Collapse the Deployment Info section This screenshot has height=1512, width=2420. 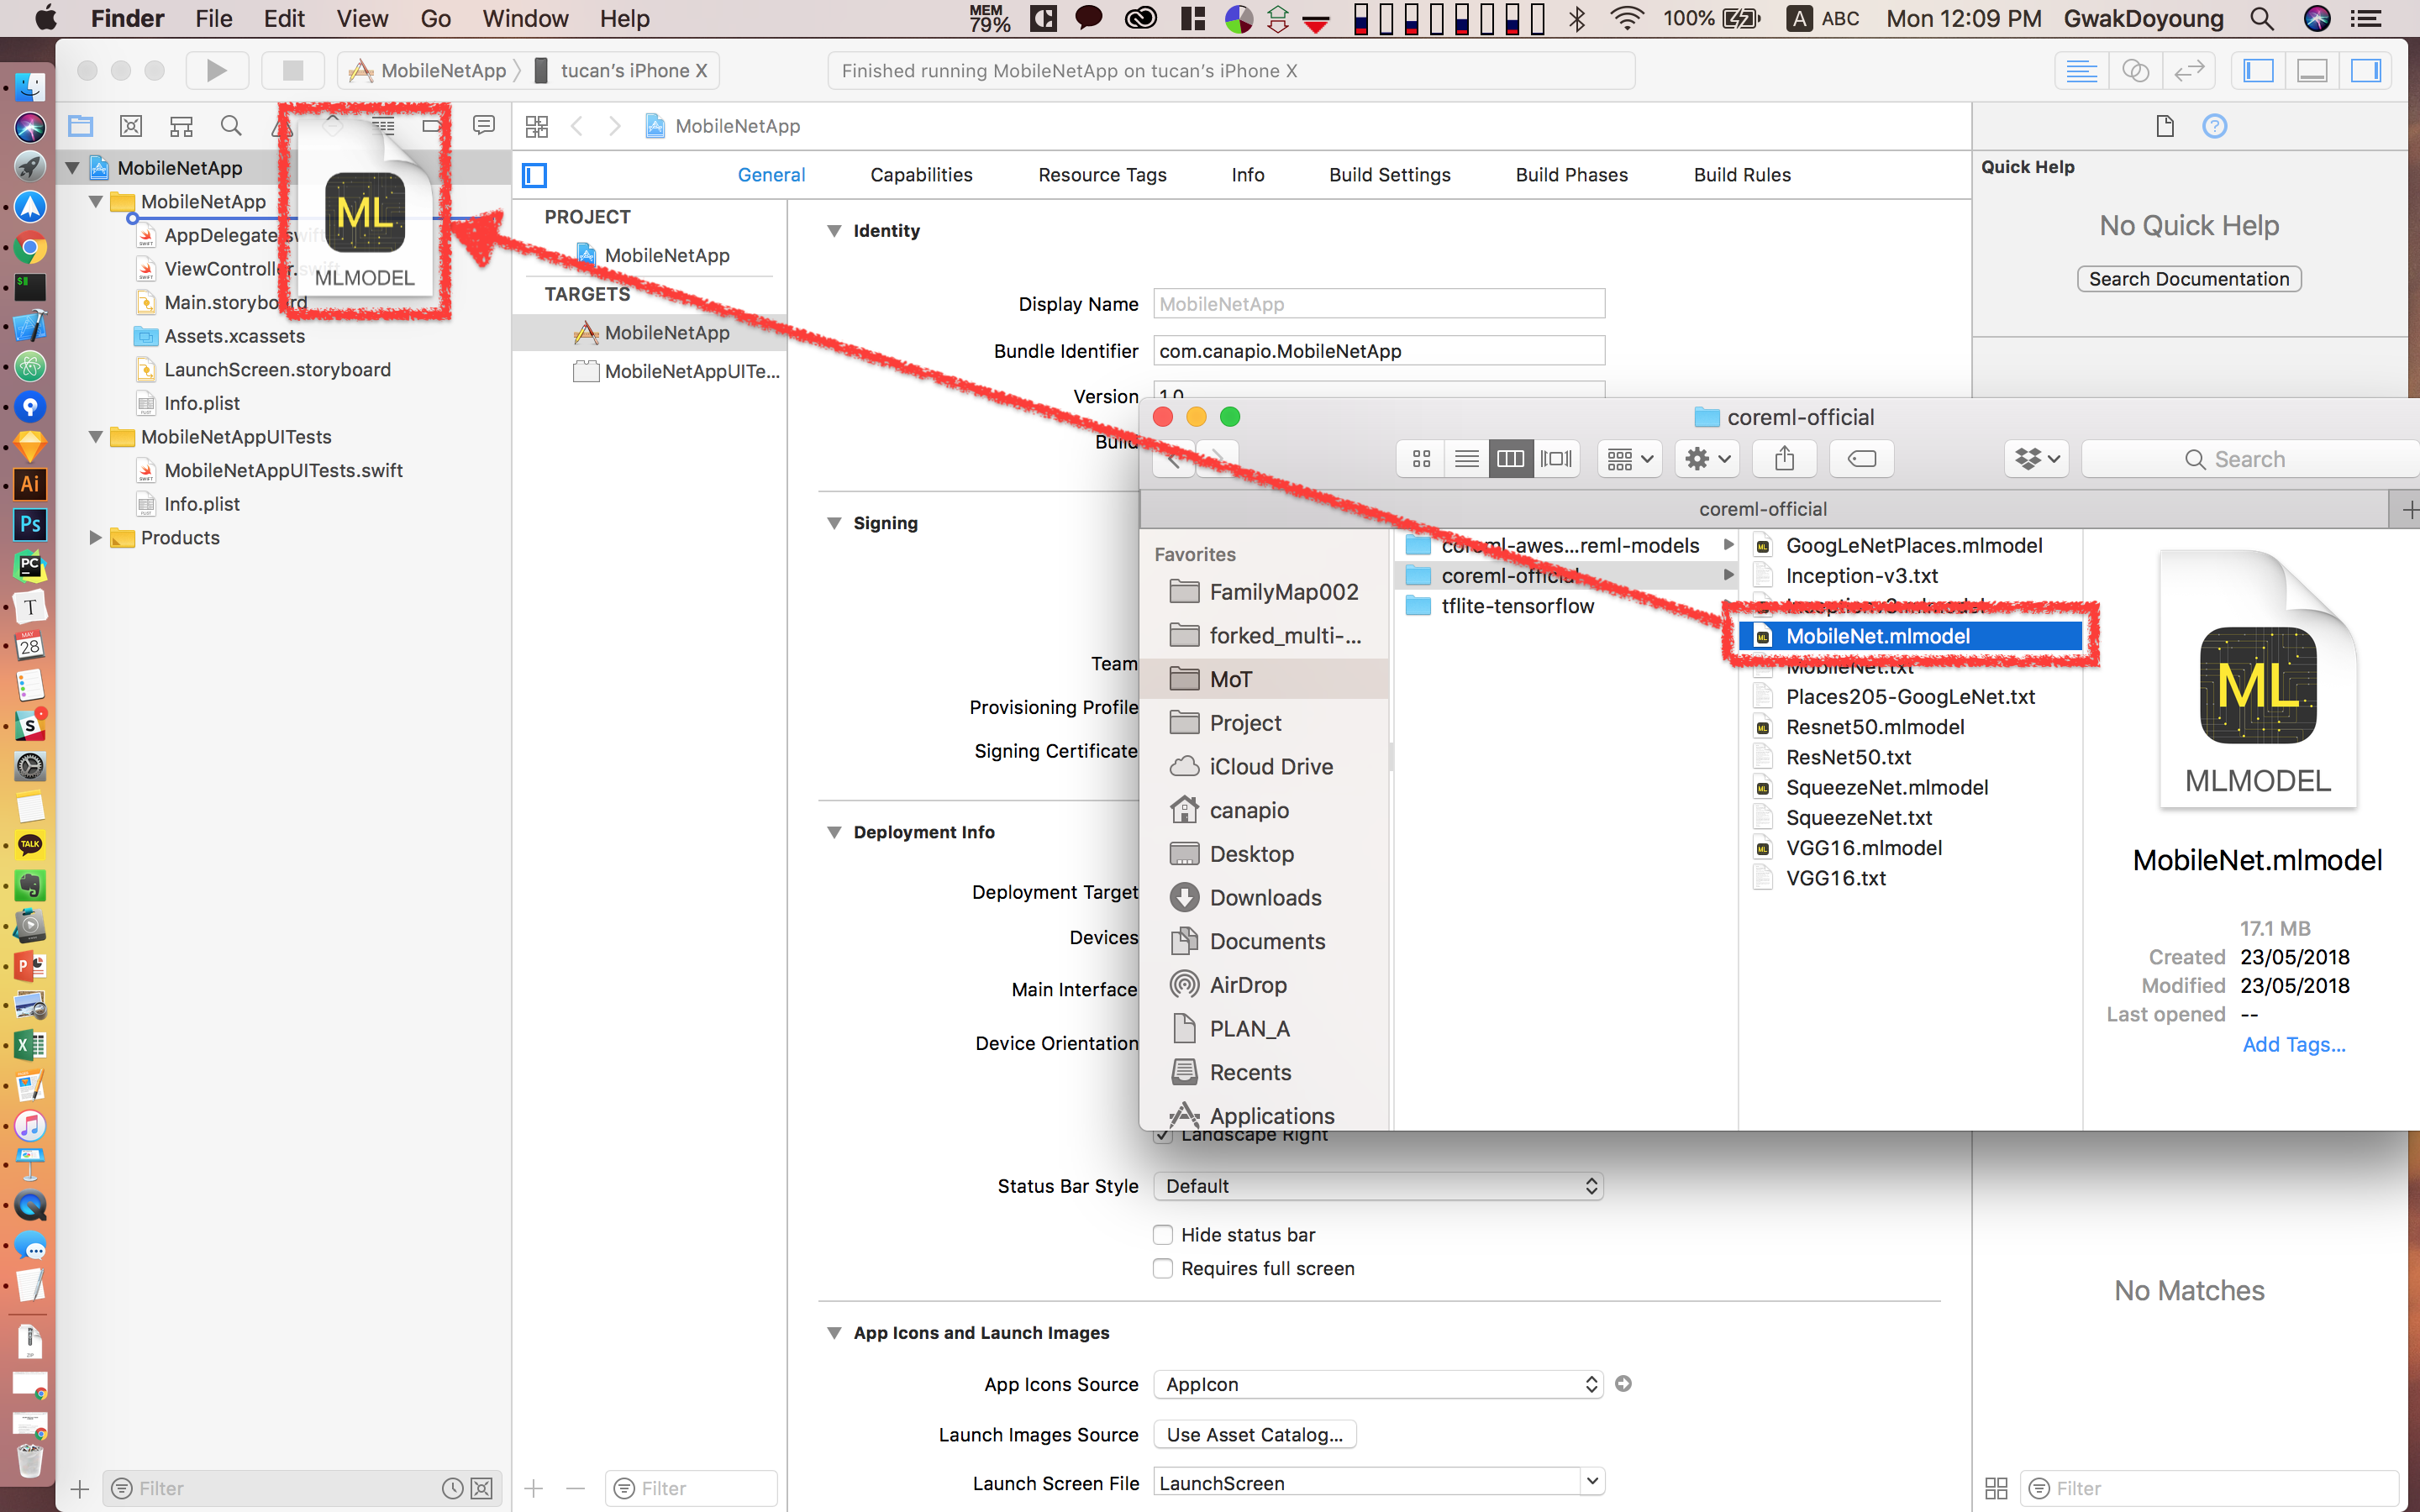click(834, 832)
